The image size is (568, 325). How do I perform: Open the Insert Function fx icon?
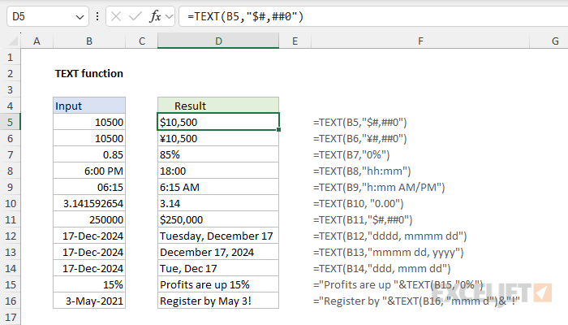(155, 16)
